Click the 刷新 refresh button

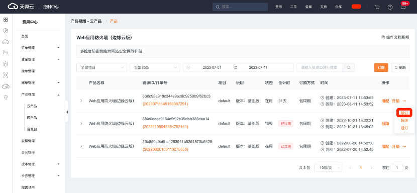400,68
